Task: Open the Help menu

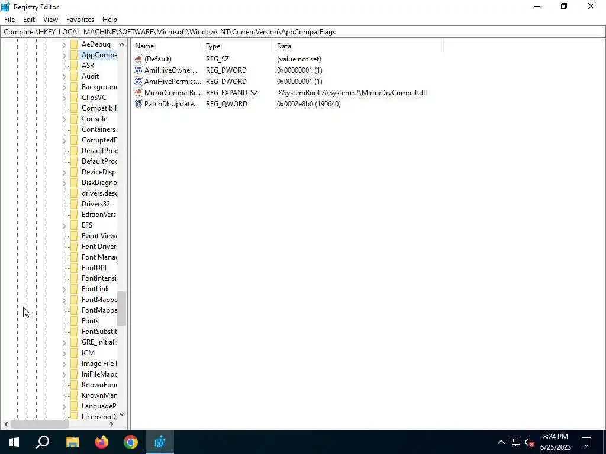Action: [x=109, y=20]
